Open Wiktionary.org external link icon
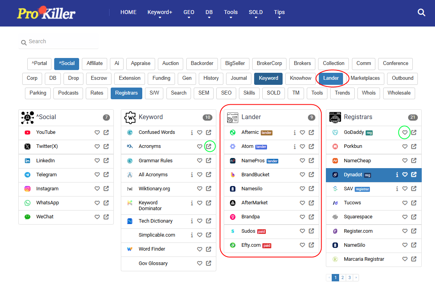Screen dimensions: 435x302 [x=209, y=189]
